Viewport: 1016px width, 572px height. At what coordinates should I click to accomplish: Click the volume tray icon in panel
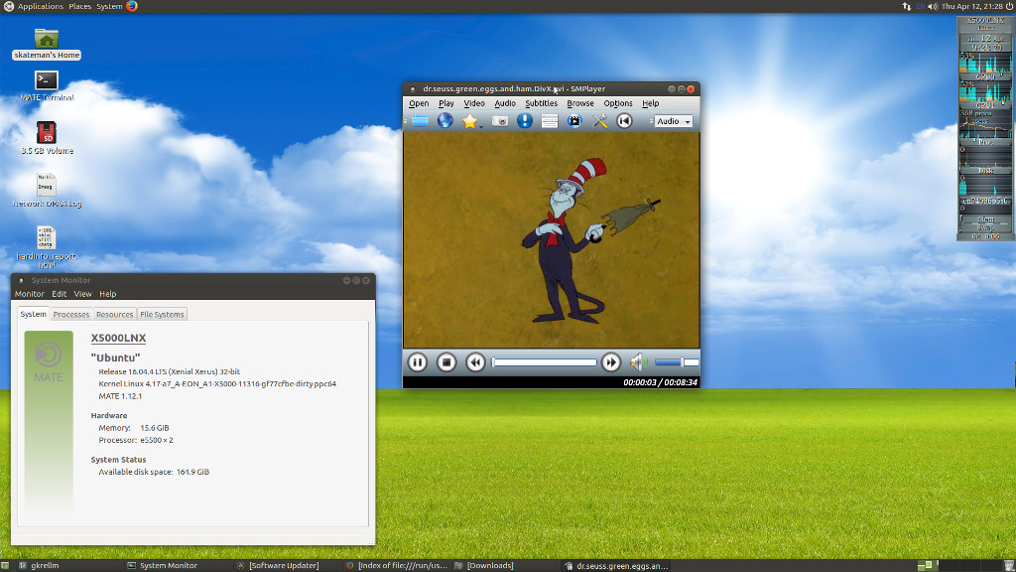pyautogui.click(x=933, y=6)
